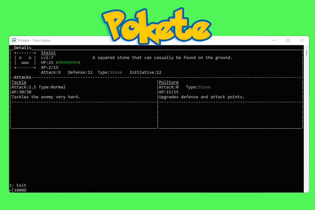Click the Defense:11 stat
This screenshot has width=315, height=210.
click(80, 72)
